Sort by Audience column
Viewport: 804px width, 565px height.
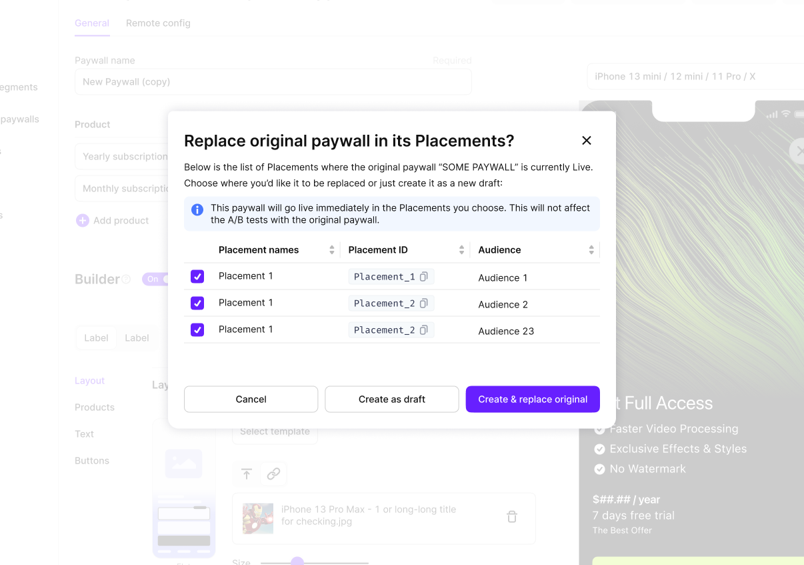pyautogui.click(x=591, y=250)
